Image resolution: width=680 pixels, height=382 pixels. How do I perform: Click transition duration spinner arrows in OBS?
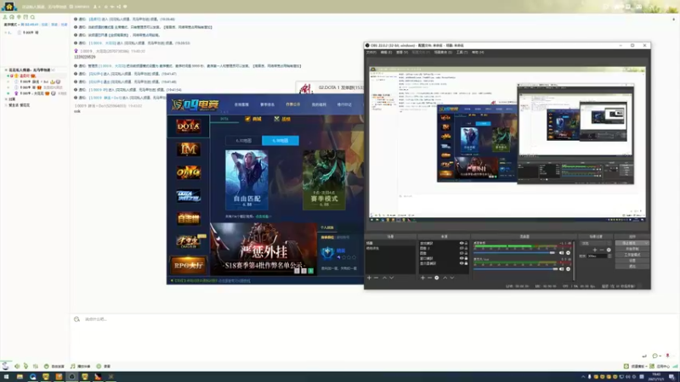[x=609, y=256]
